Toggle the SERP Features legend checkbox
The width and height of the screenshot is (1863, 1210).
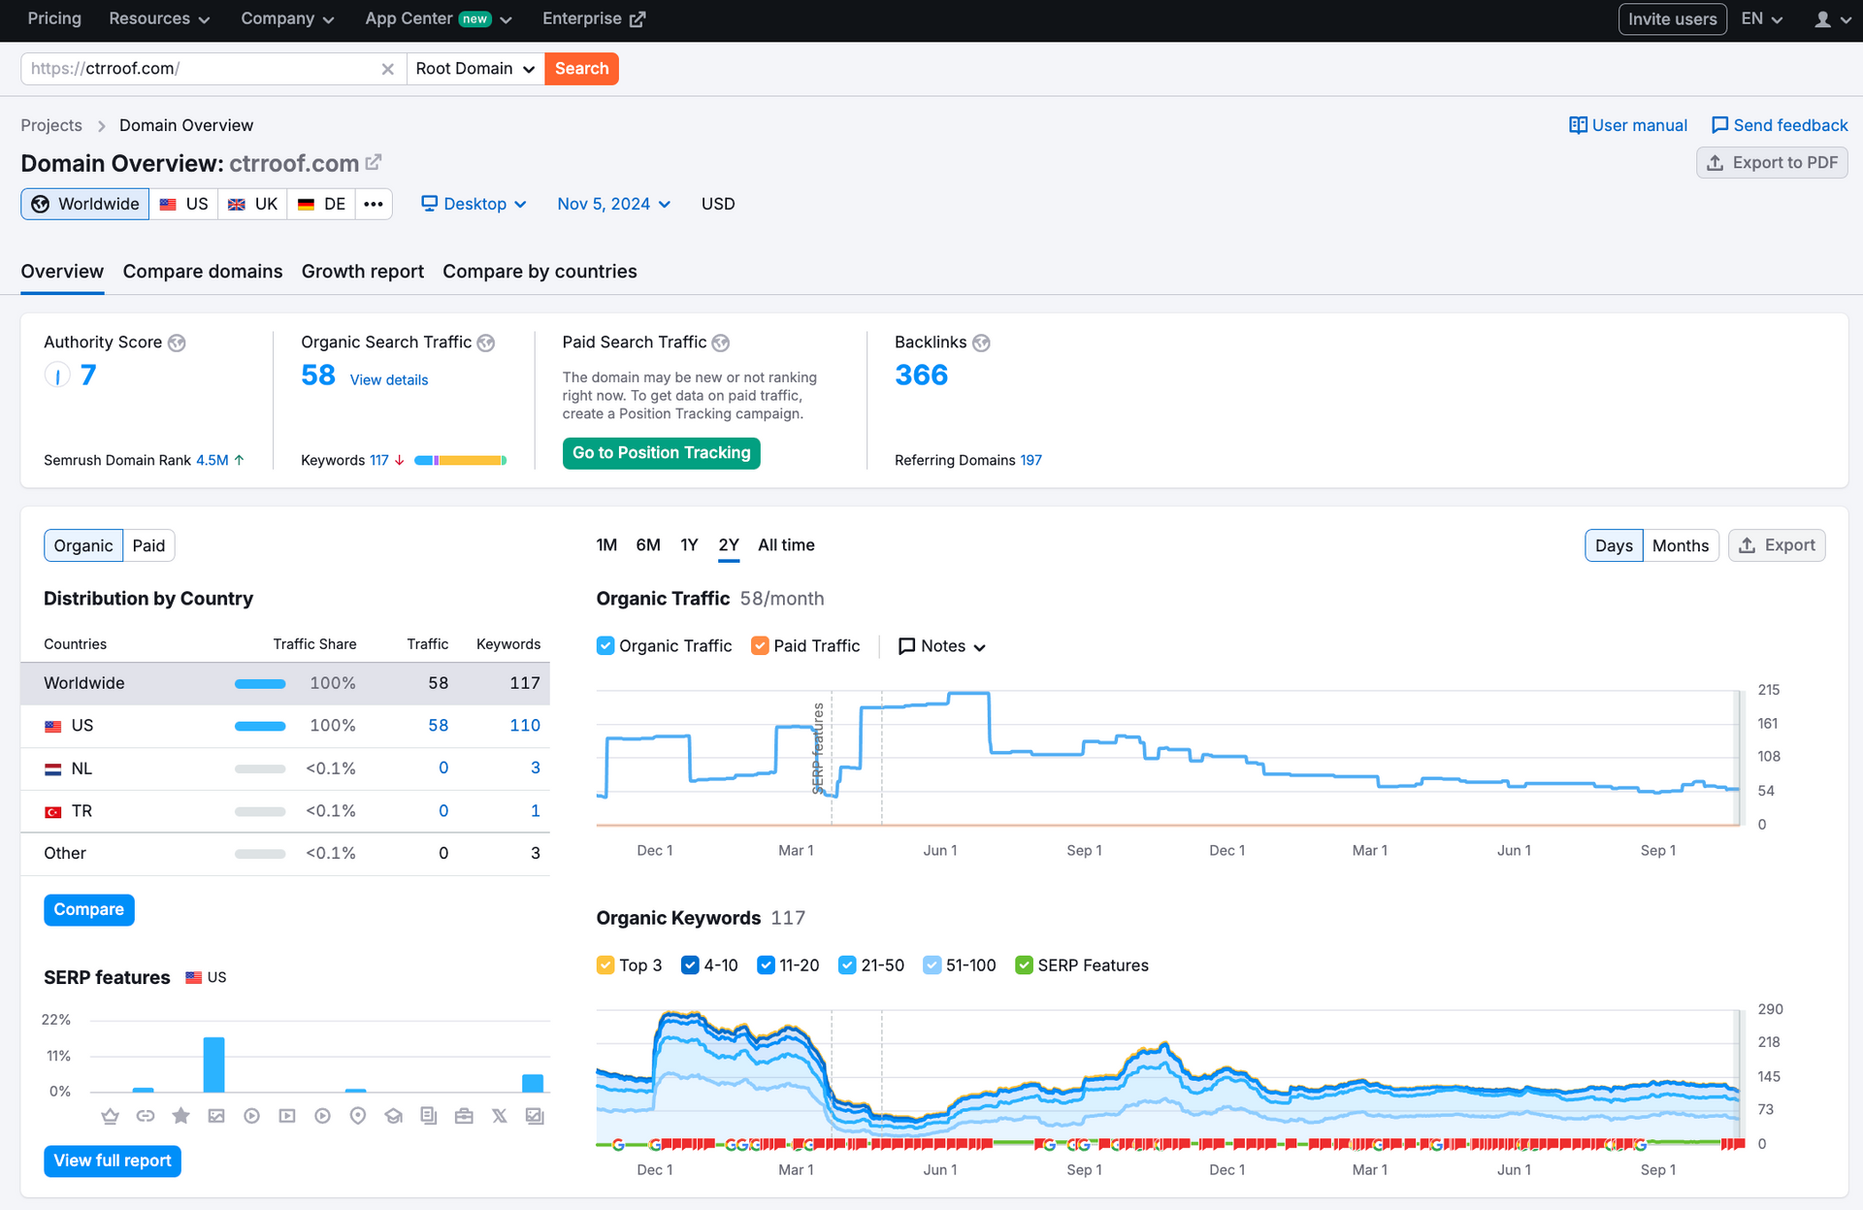(x=1024, y=965)
